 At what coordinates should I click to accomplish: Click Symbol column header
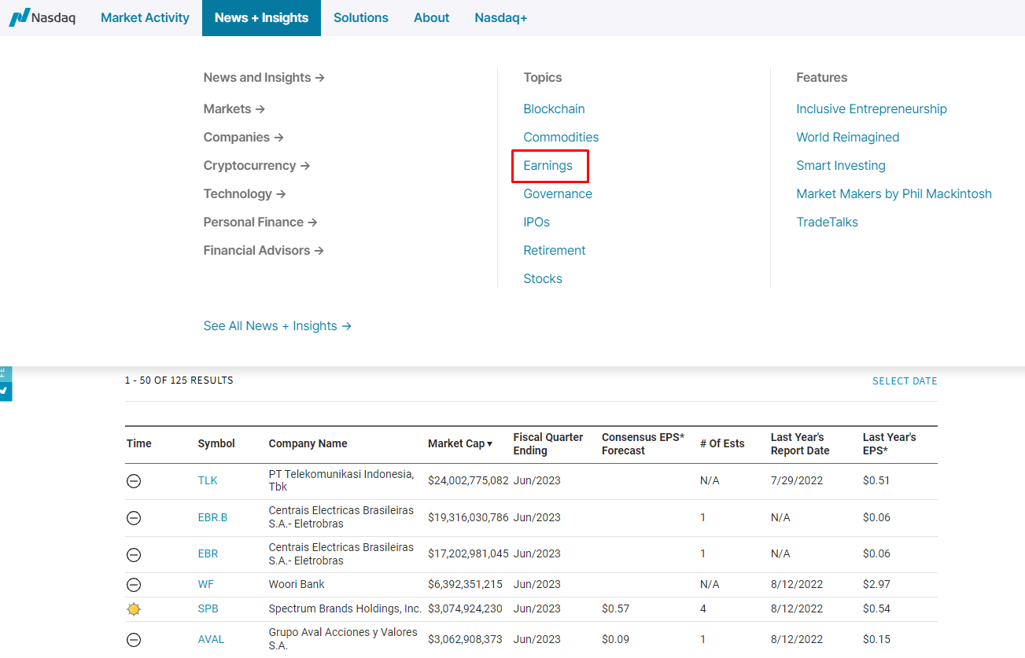click(216, 443)
